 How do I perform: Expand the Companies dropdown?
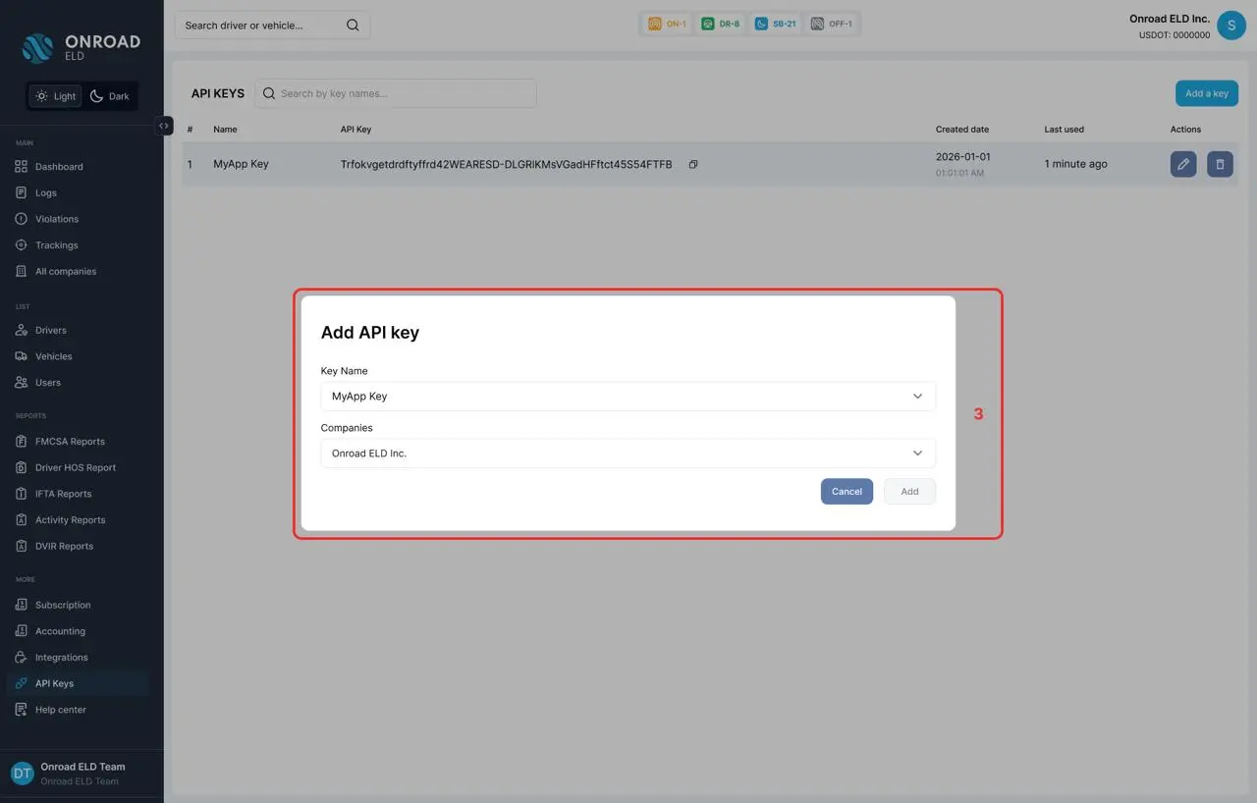628,454
